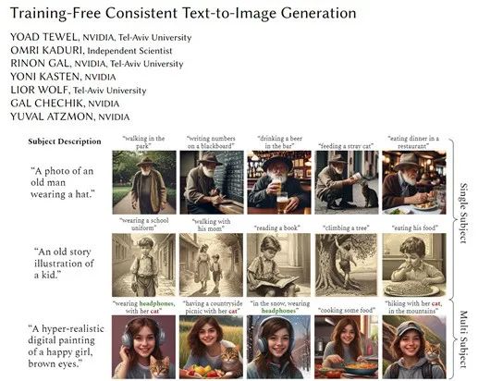The image size is (503, 381).
Task: Click the girl hiking in the mountains image
Action: tap(414, 347)
